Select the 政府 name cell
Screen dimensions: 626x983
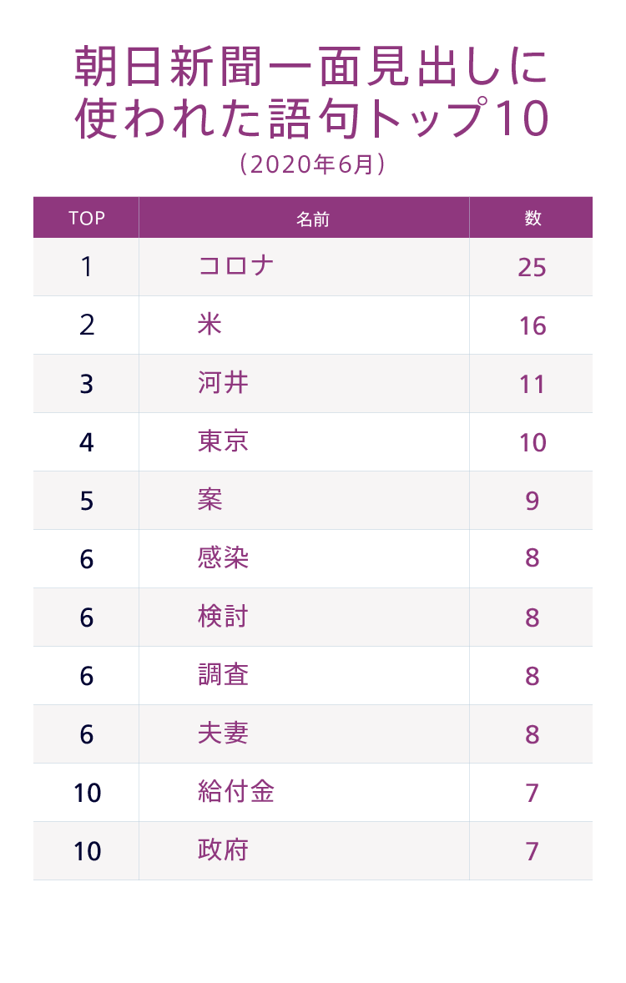coord(223,850)
